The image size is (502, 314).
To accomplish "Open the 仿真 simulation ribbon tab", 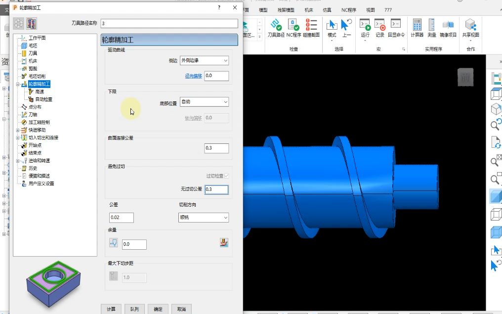I will 327,10.
